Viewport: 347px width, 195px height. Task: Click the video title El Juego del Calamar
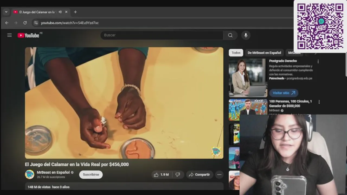pos(77,164)
